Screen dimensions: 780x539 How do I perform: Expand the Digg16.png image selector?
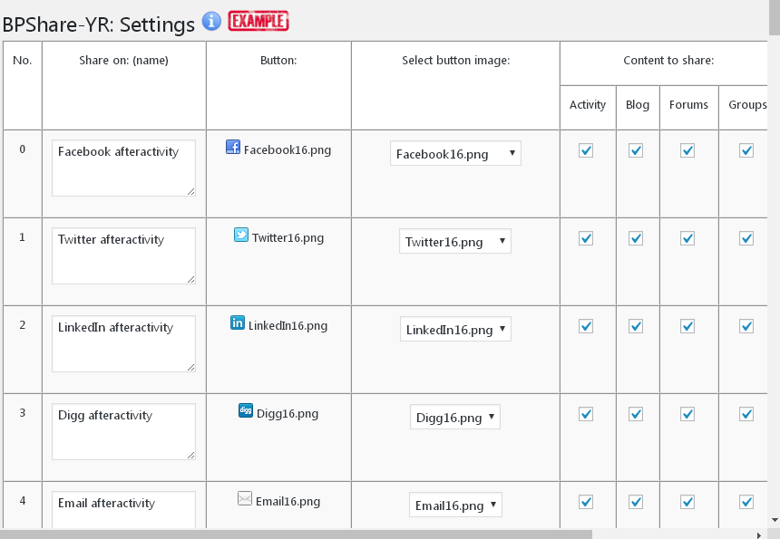click(455, 418)
